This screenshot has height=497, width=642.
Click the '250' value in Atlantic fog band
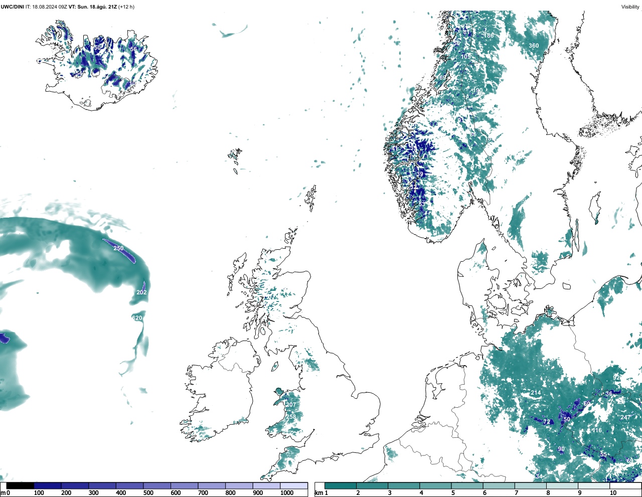click(x=118, y=248)
